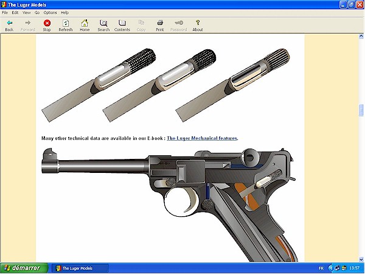Image resolution: width=365 pixels, height=274 pixels.
Task: Click the vertical scrollbar thumb
Action: (361, 110)
